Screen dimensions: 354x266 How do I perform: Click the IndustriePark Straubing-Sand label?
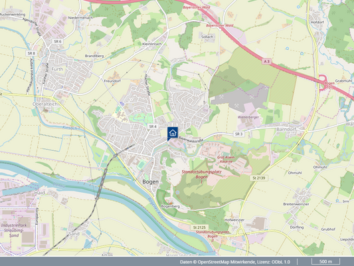pos(14,230)
